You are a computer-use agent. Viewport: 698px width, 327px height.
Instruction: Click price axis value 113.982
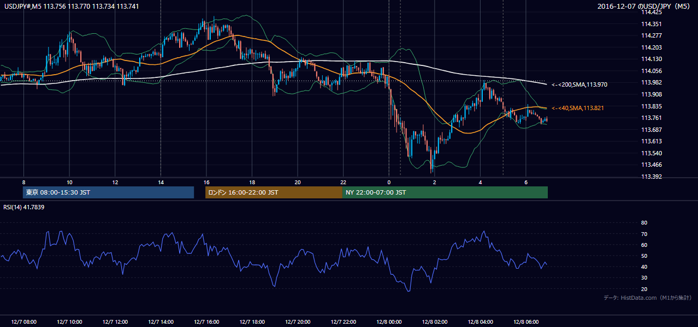pyautogui.click(x=652, y=82)
